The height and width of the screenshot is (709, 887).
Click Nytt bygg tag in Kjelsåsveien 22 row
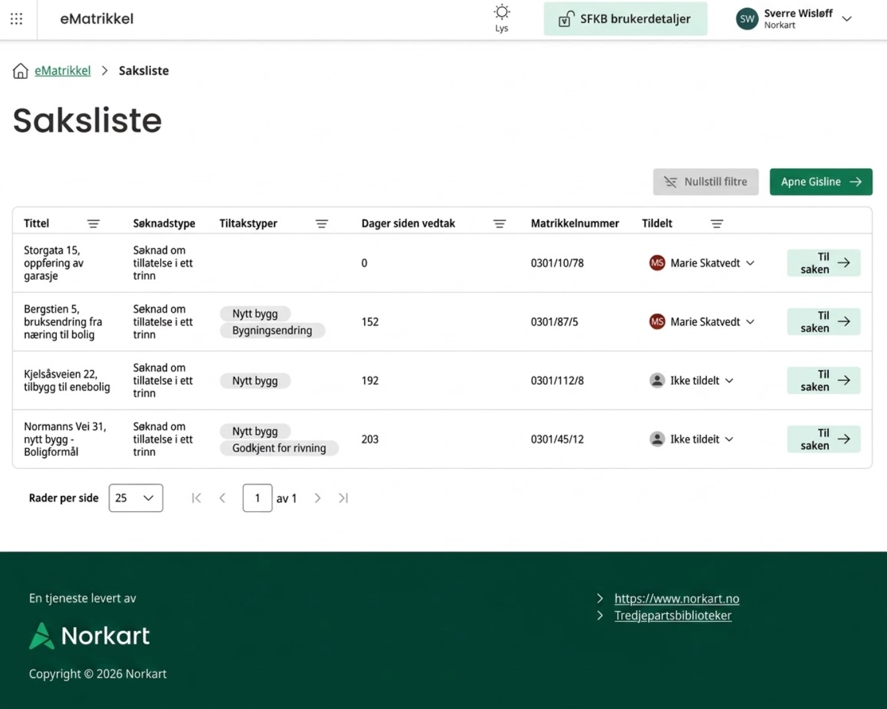(x=255, y=381)
